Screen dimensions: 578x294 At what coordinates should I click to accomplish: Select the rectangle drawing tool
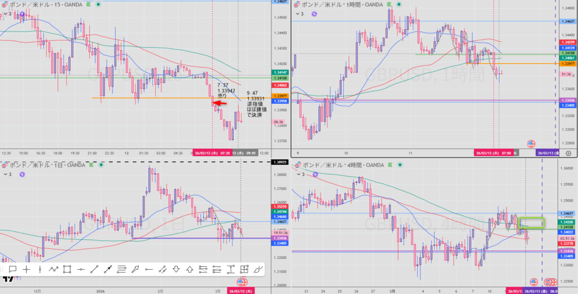pos(67,269)
